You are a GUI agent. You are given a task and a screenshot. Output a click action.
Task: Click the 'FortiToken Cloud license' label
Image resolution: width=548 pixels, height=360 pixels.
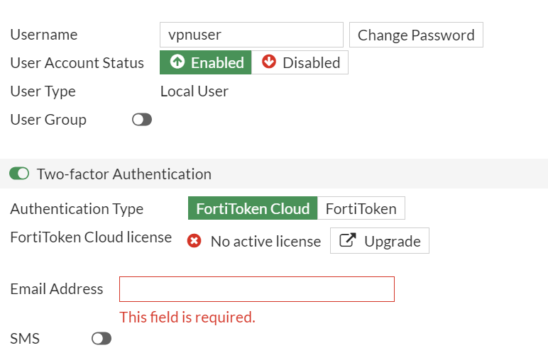coord(91,237)
